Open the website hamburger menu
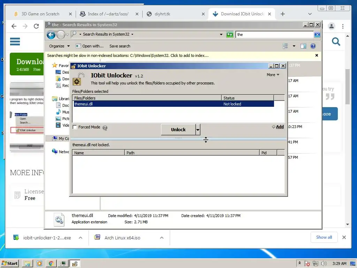The height and width of the screenshot is (268, 357). 15,42
